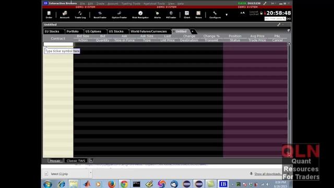The image size is (334, 188).
Task: Open the Account window icon
Action: [65, 15]
